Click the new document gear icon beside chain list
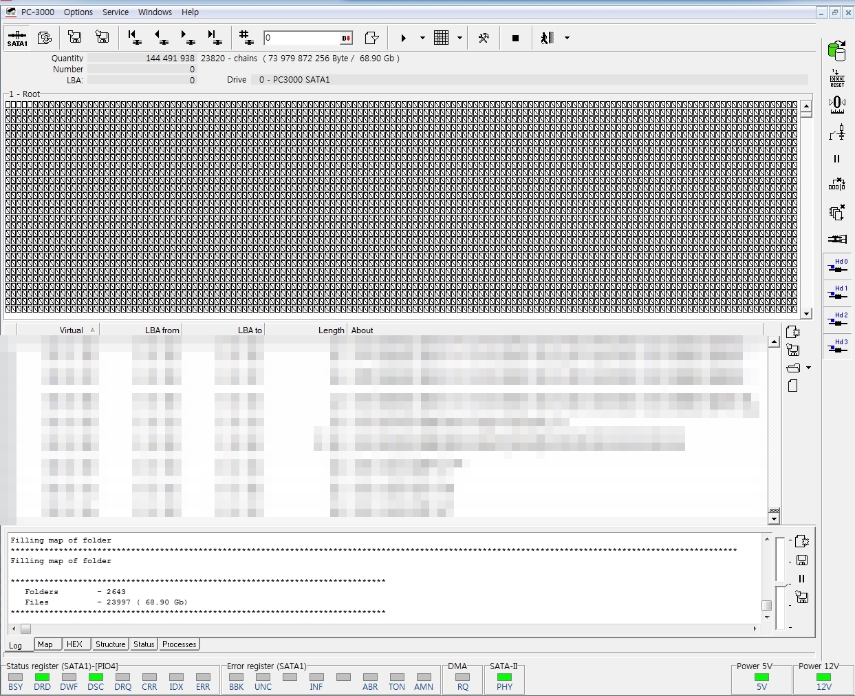Image resolution: width=855 pixels, height=696 pixels. (x=793, y=332)
